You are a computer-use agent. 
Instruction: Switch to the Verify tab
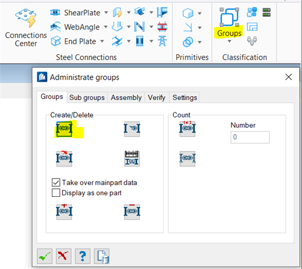[x=156, y=97]
